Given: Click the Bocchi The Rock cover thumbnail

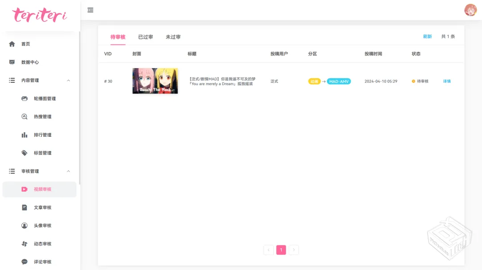Looking at the screenshot, I should point(155,81).
